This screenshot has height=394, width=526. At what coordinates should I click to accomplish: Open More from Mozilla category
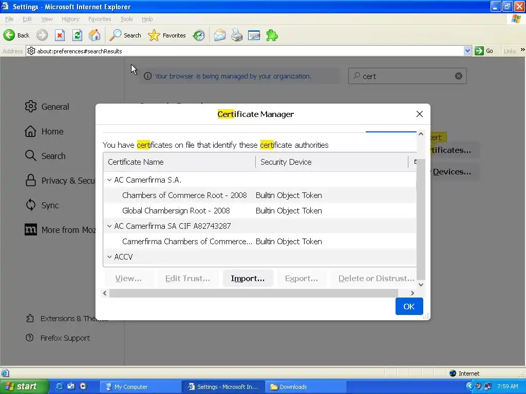(60, 230)
